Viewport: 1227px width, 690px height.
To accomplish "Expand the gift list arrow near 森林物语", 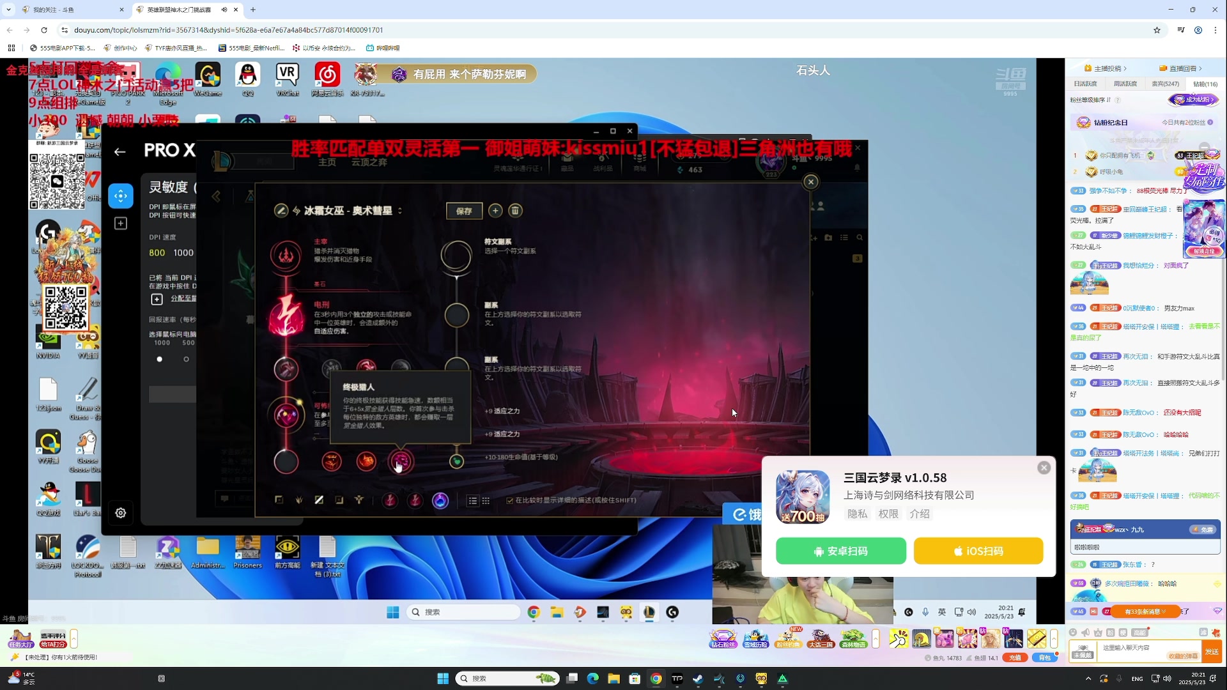I will [876, 638].
